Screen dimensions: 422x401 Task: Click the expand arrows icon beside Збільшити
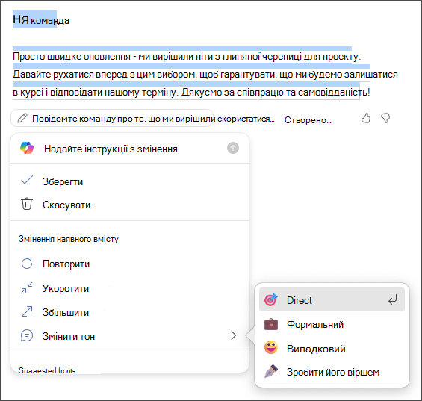[27, 311]
